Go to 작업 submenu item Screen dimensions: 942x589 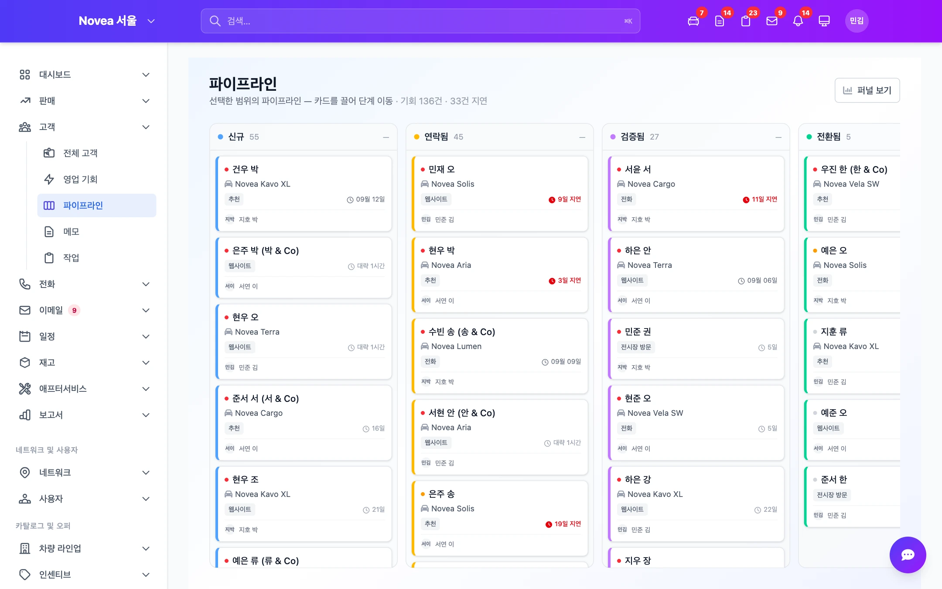97,258
